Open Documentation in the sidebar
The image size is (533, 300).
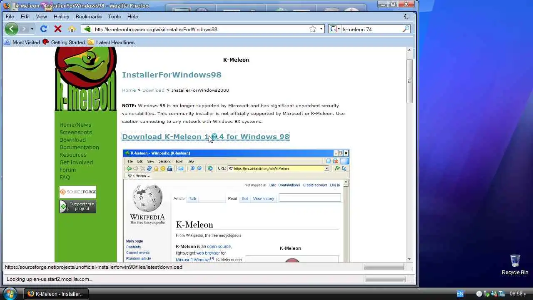[x=79, y=147]
